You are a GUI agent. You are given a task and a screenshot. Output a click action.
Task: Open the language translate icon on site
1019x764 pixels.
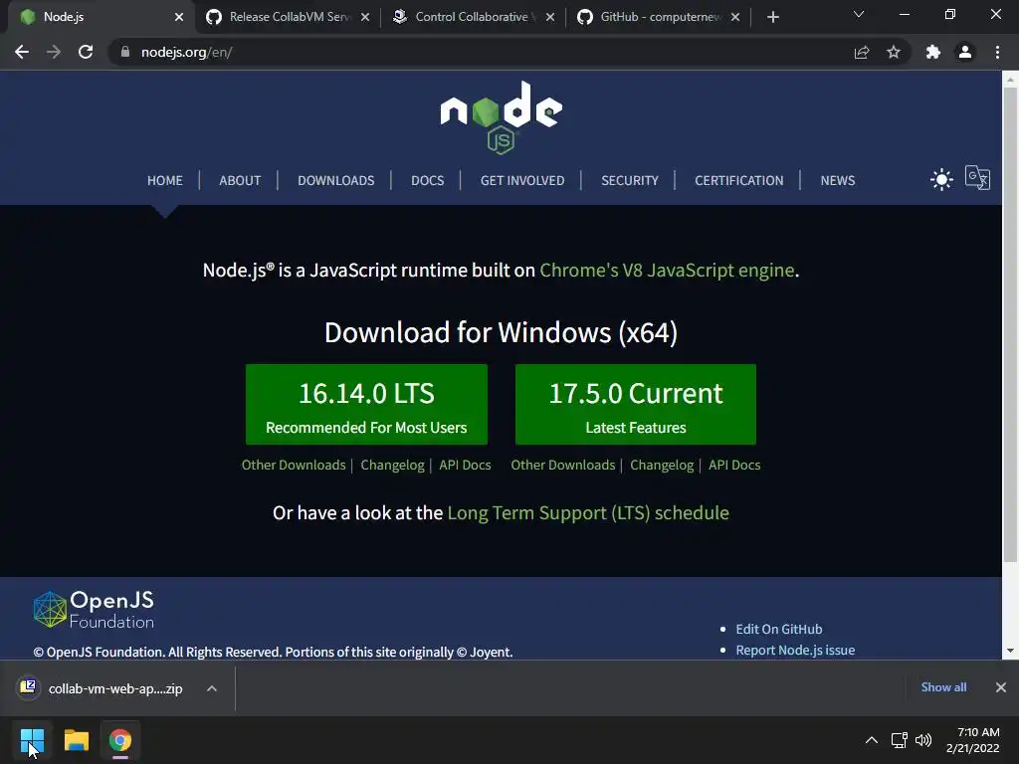coord(977,177)
